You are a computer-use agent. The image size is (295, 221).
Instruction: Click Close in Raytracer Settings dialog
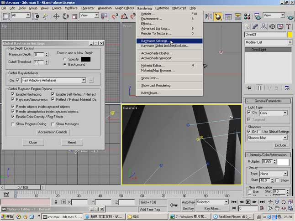(33, 142)
